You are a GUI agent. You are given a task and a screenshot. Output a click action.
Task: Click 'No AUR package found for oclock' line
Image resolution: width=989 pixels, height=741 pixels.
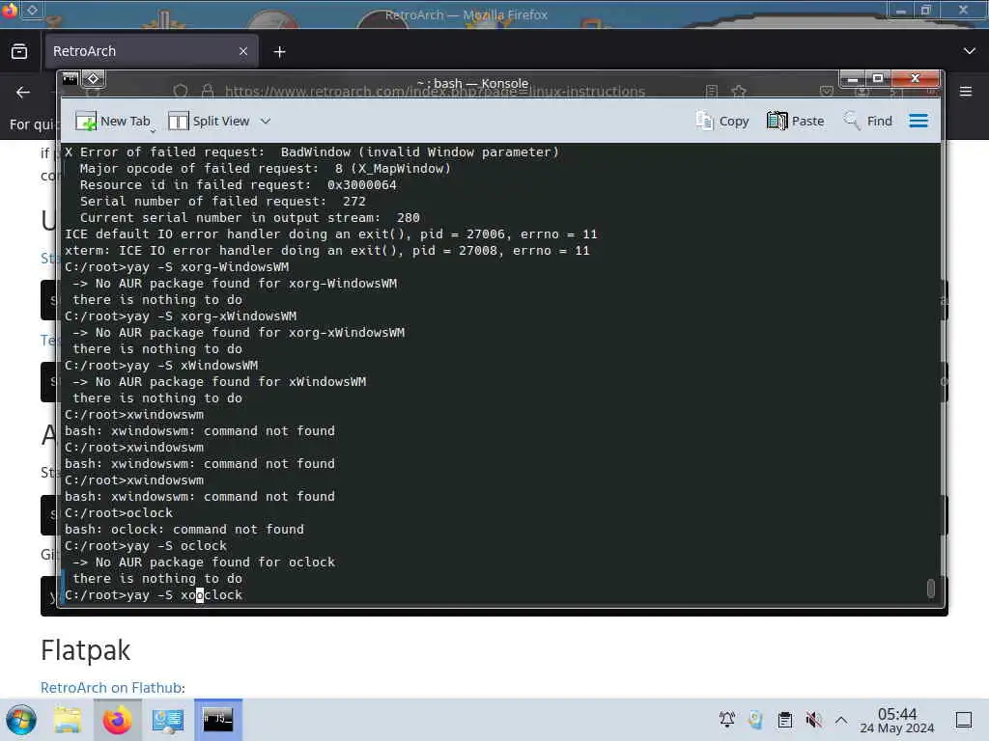coord(204,563)
